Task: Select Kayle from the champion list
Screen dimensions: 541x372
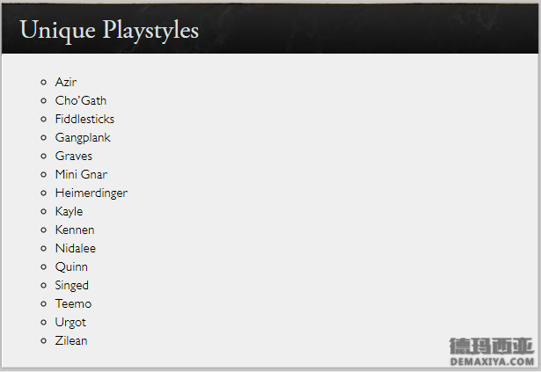Action: point(69,212)
